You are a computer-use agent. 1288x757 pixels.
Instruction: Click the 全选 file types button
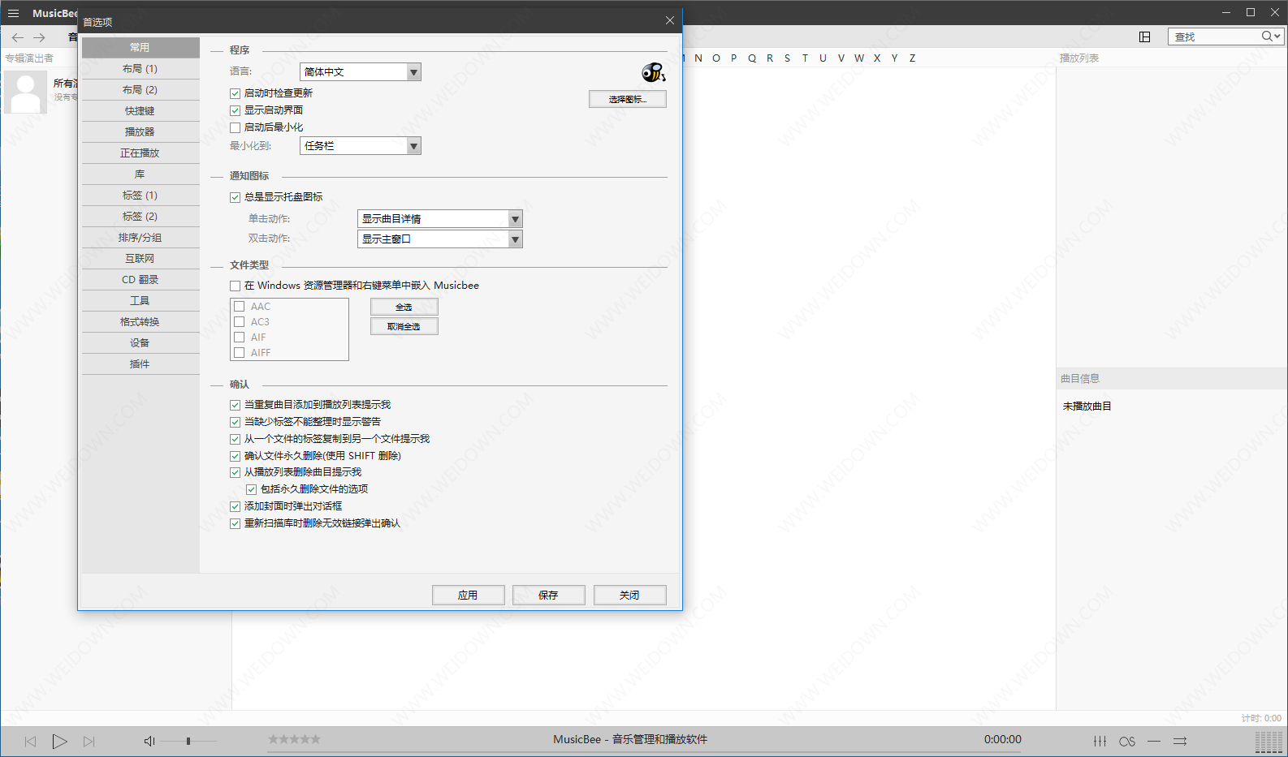[404, 307]
